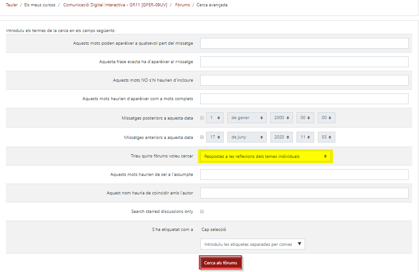The image size is (419, 272).
Task: Click the 'frase exacta' input field
Action: pos(304,62)
